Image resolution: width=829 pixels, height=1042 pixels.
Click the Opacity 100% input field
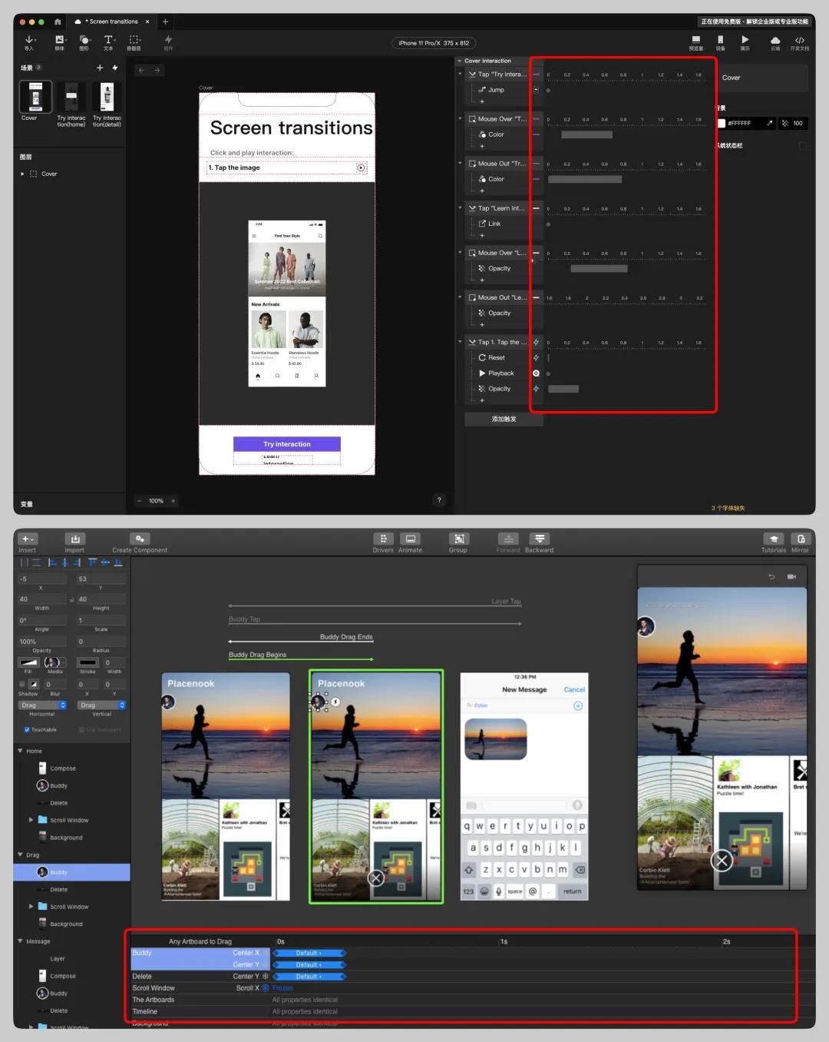pos(42,642)
